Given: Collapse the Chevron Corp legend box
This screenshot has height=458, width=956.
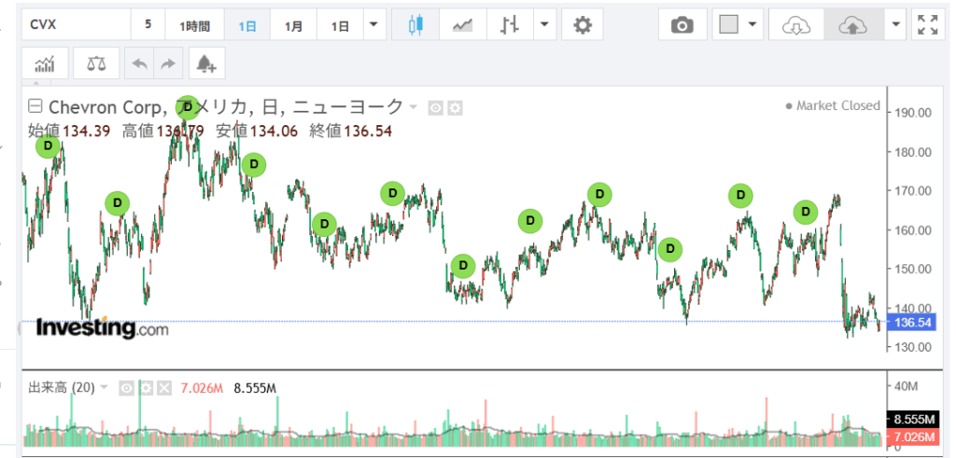Looking at the screenshot, I should (35, 107).
